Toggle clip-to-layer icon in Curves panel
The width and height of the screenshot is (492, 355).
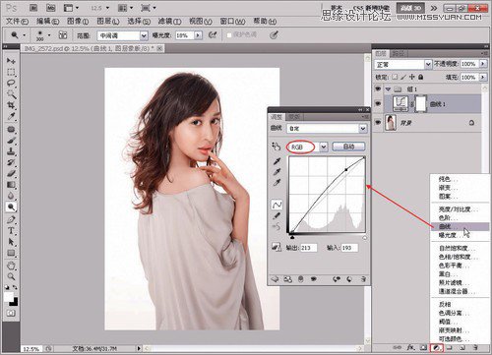(x=300, y=279)
